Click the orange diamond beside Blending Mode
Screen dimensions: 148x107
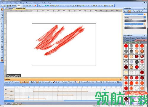pyautogui.click(x=145, y=14)
